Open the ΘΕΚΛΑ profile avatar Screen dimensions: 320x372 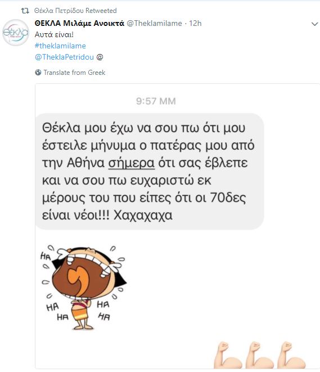click(x=16, y=33)
